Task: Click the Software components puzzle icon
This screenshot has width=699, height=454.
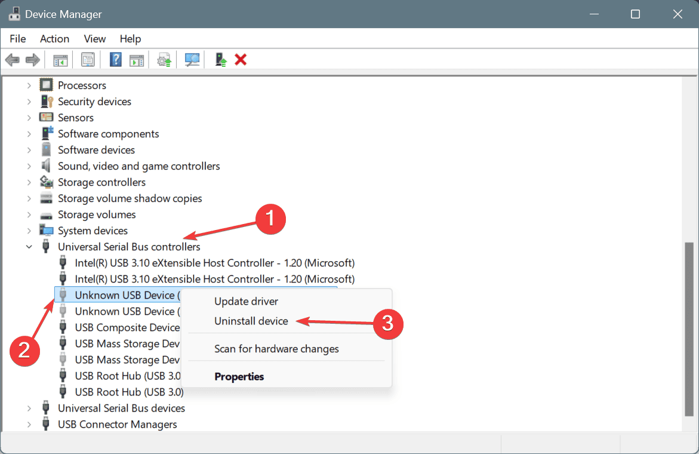Action: tap(47, 133)
